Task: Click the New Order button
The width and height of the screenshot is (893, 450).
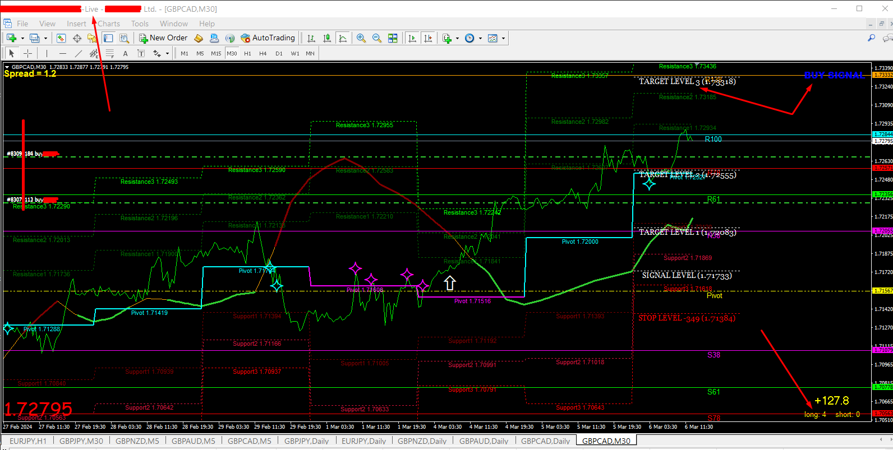Action: (x=163, y=38)
